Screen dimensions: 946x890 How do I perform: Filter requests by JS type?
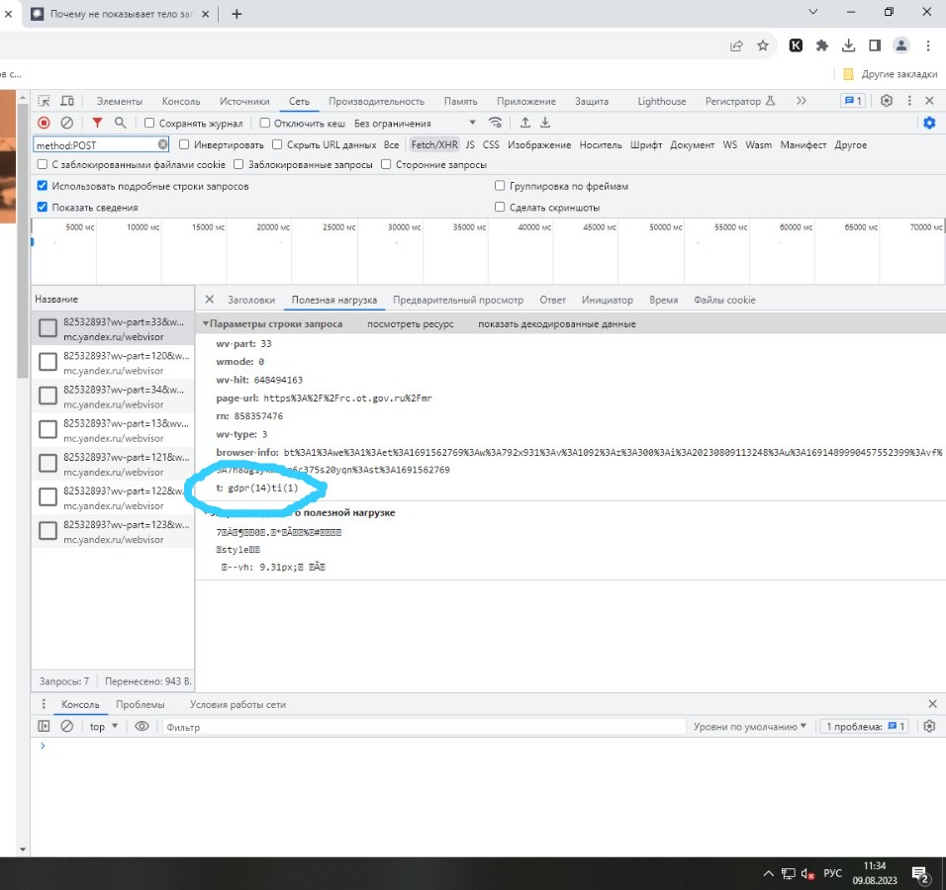(470, 144)
